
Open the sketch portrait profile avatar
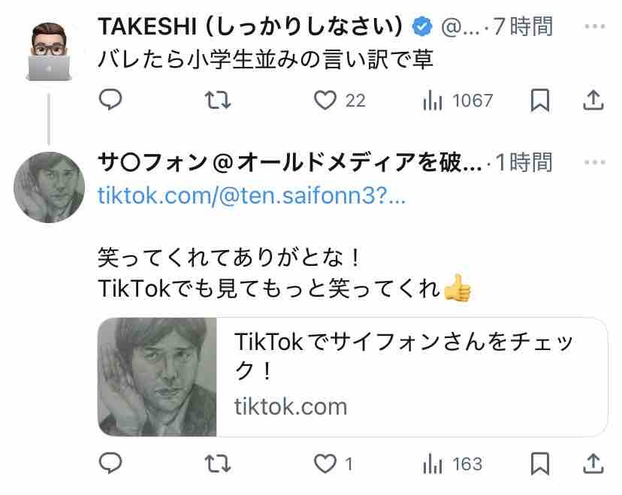click(x=49, y=186)
